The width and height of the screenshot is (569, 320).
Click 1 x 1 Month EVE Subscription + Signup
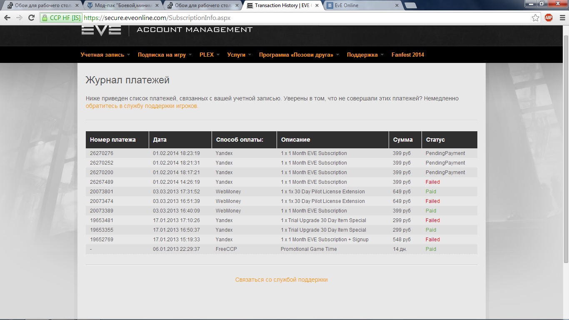click(324, 240)
